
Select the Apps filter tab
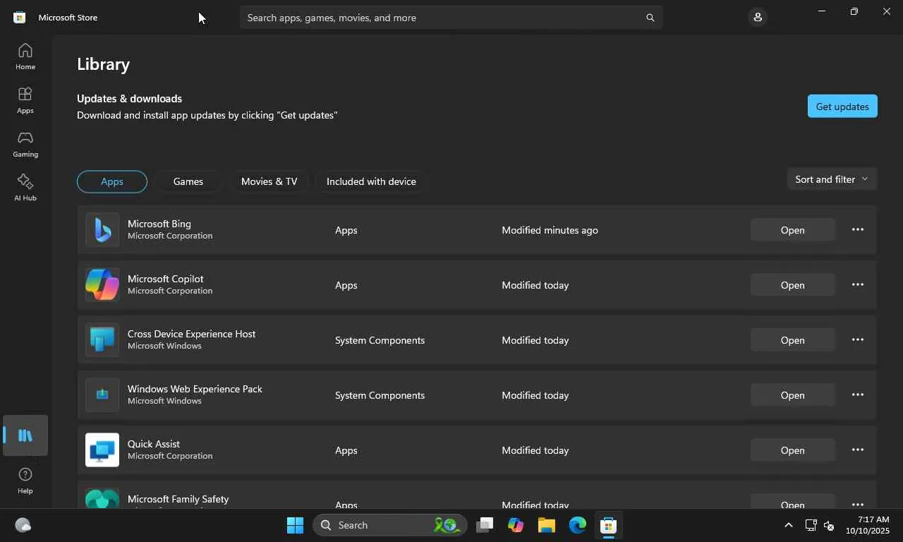[112, 181]
